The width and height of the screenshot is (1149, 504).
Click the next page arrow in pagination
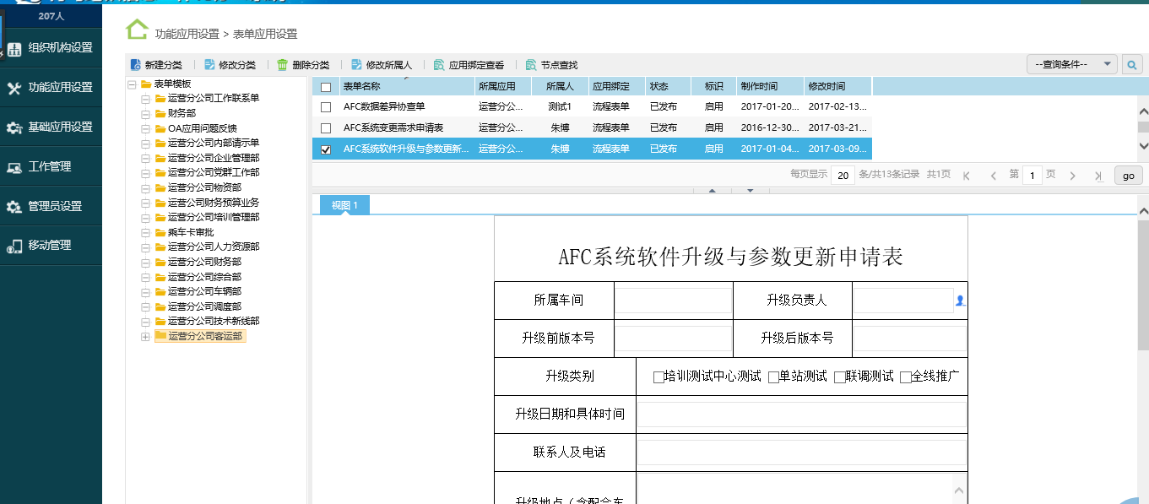(x=1072, y=175)
